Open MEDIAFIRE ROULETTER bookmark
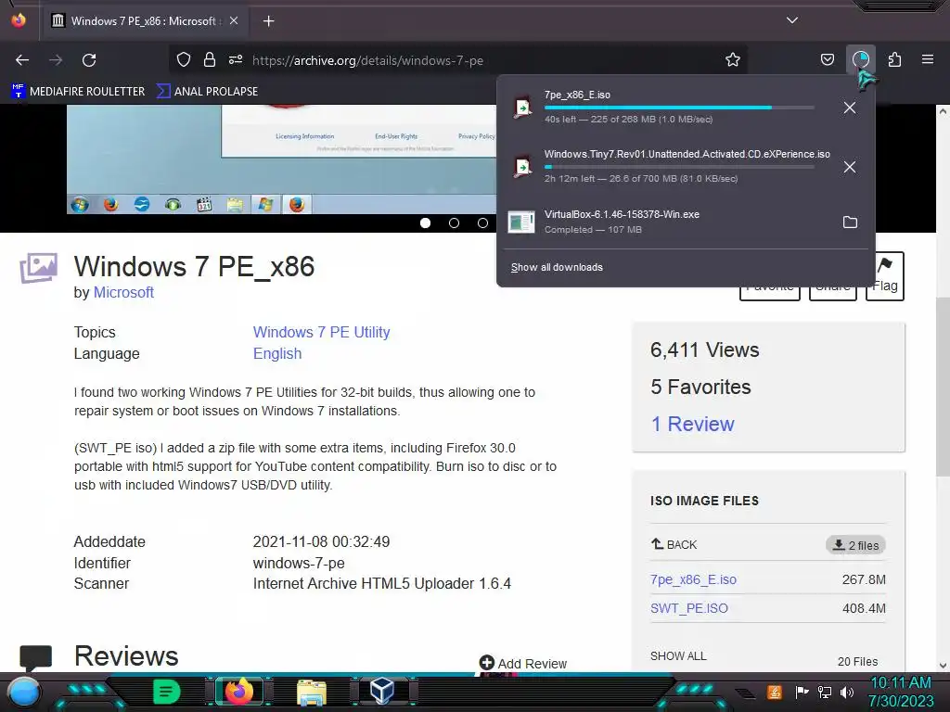Screen dimensions: 950x712 coord(78,92)
